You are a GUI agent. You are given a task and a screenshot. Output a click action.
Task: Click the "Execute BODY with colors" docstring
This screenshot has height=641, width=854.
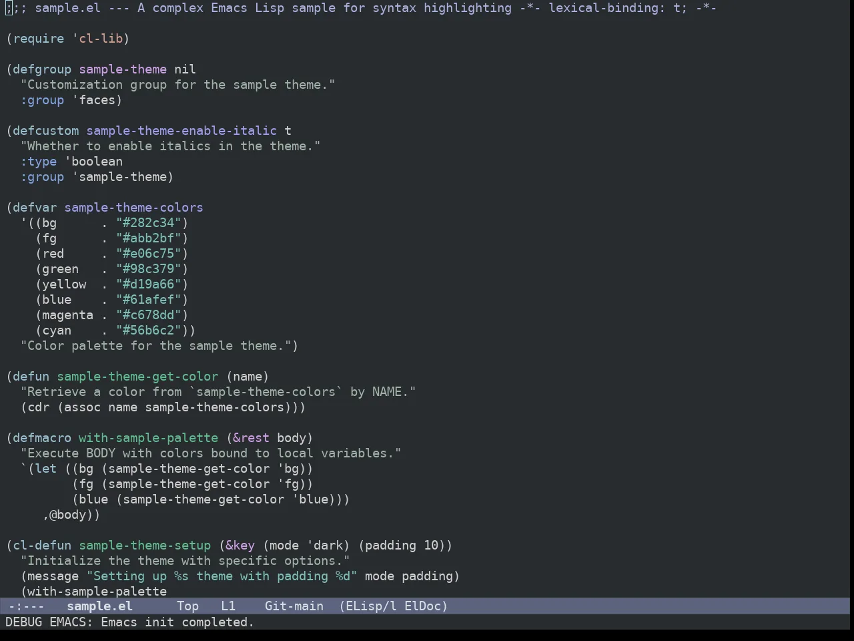point(211,453)
